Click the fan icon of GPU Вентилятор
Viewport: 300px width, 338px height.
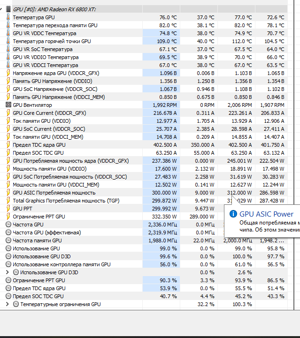[8, 105]
